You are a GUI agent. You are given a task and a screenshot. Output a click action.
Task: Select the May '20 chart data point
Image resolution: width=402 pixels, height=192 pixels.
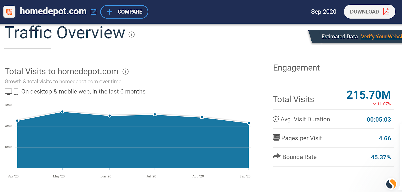(62, 112)
